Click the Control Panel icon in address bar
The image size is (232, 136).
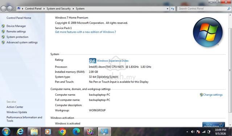[18, 9]
